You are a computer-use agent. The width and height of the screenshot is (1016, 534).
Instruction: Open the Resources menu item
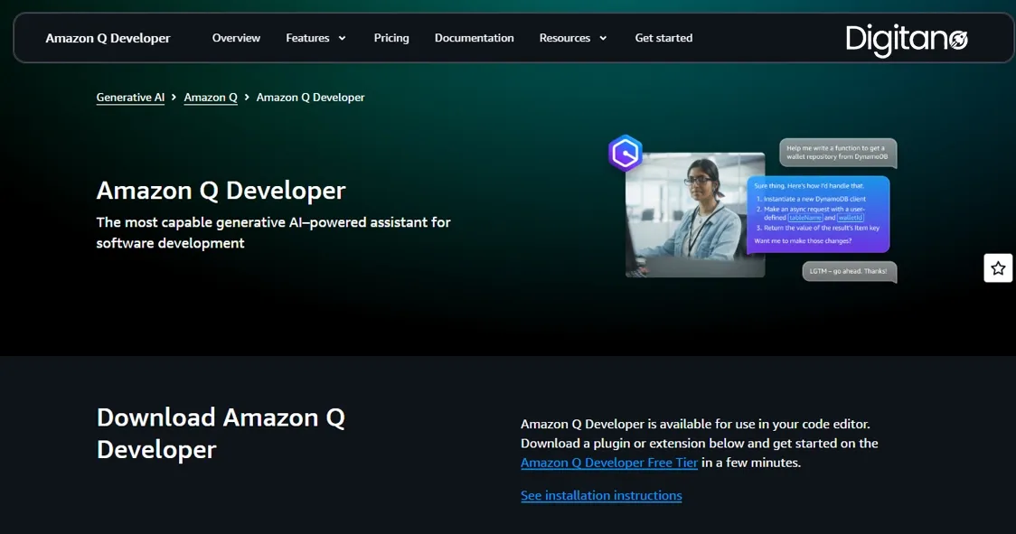[564, 38]
